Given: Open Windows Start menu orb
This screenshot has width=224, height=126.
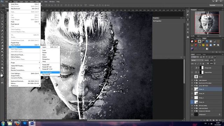Looking at the screenshot, I should (3, 124).
